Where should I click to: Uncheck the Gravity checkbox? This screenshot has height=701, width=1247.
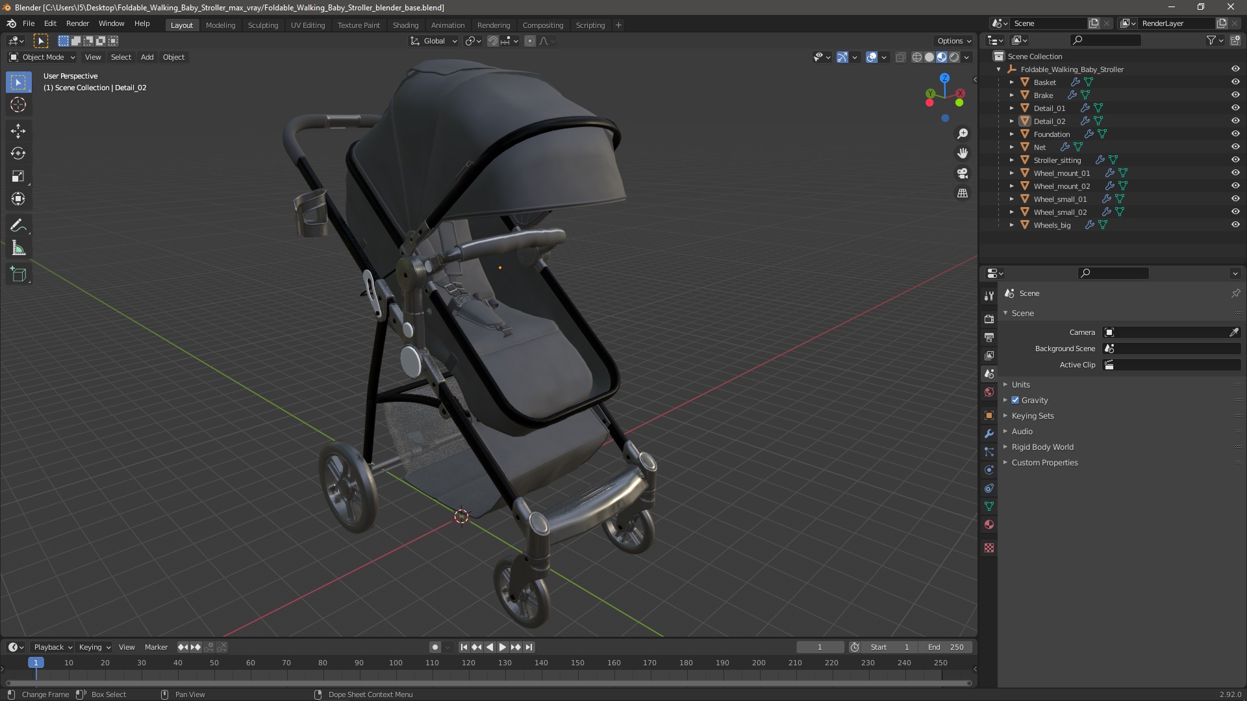(1015, 400)
